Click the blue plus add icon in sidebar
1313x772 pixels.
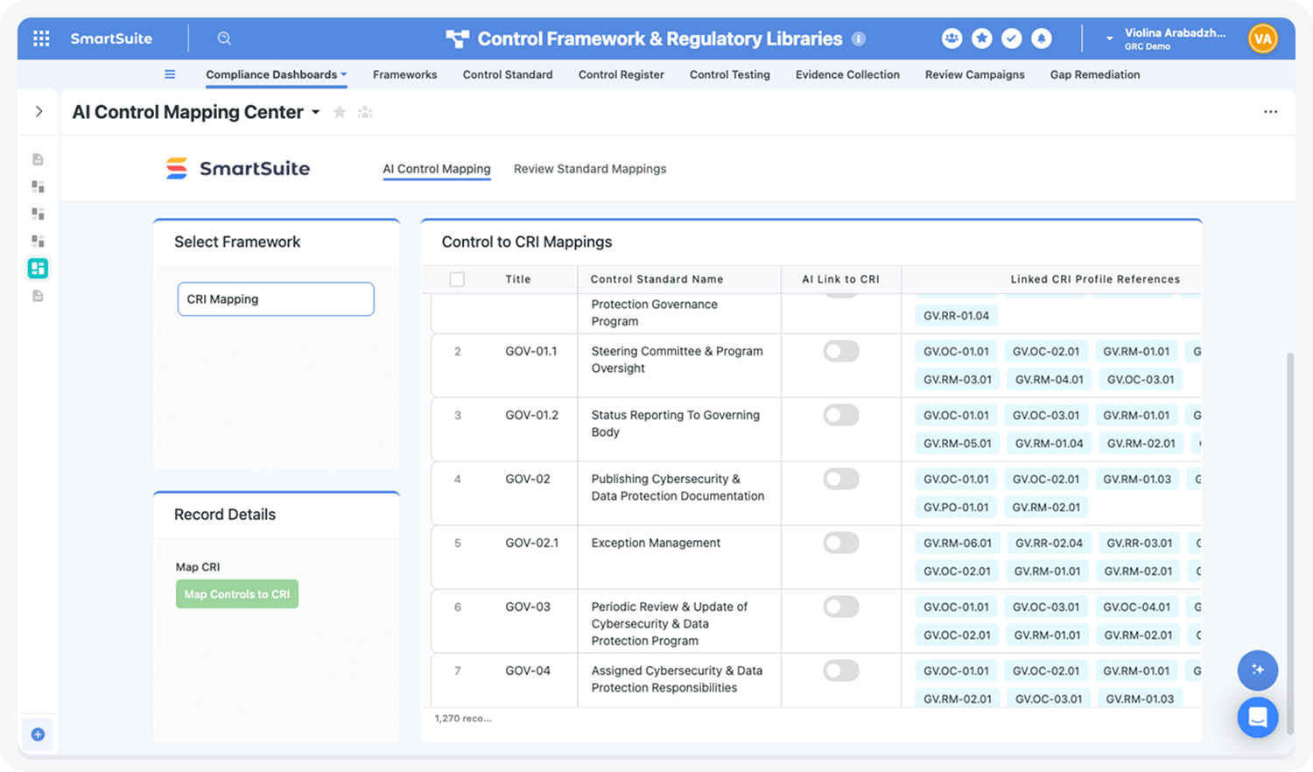(38, 734)
